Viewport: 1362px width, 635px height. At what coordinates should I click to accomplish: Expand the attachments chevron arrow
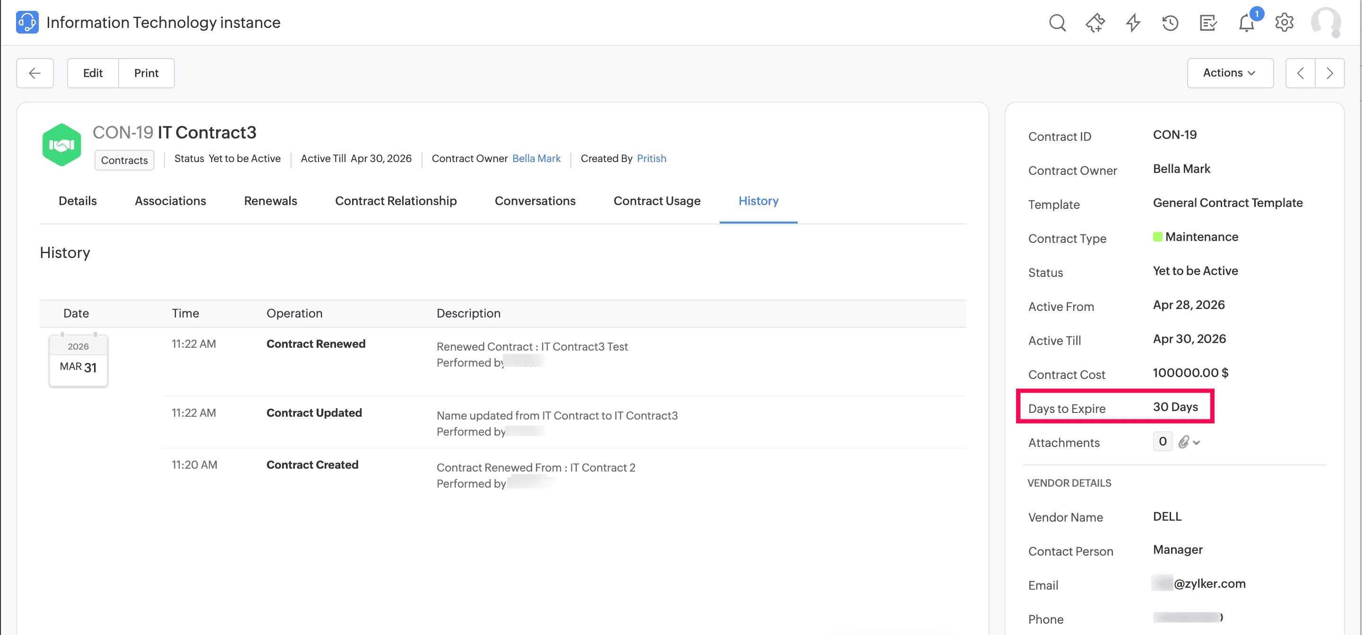point(1197,443)
